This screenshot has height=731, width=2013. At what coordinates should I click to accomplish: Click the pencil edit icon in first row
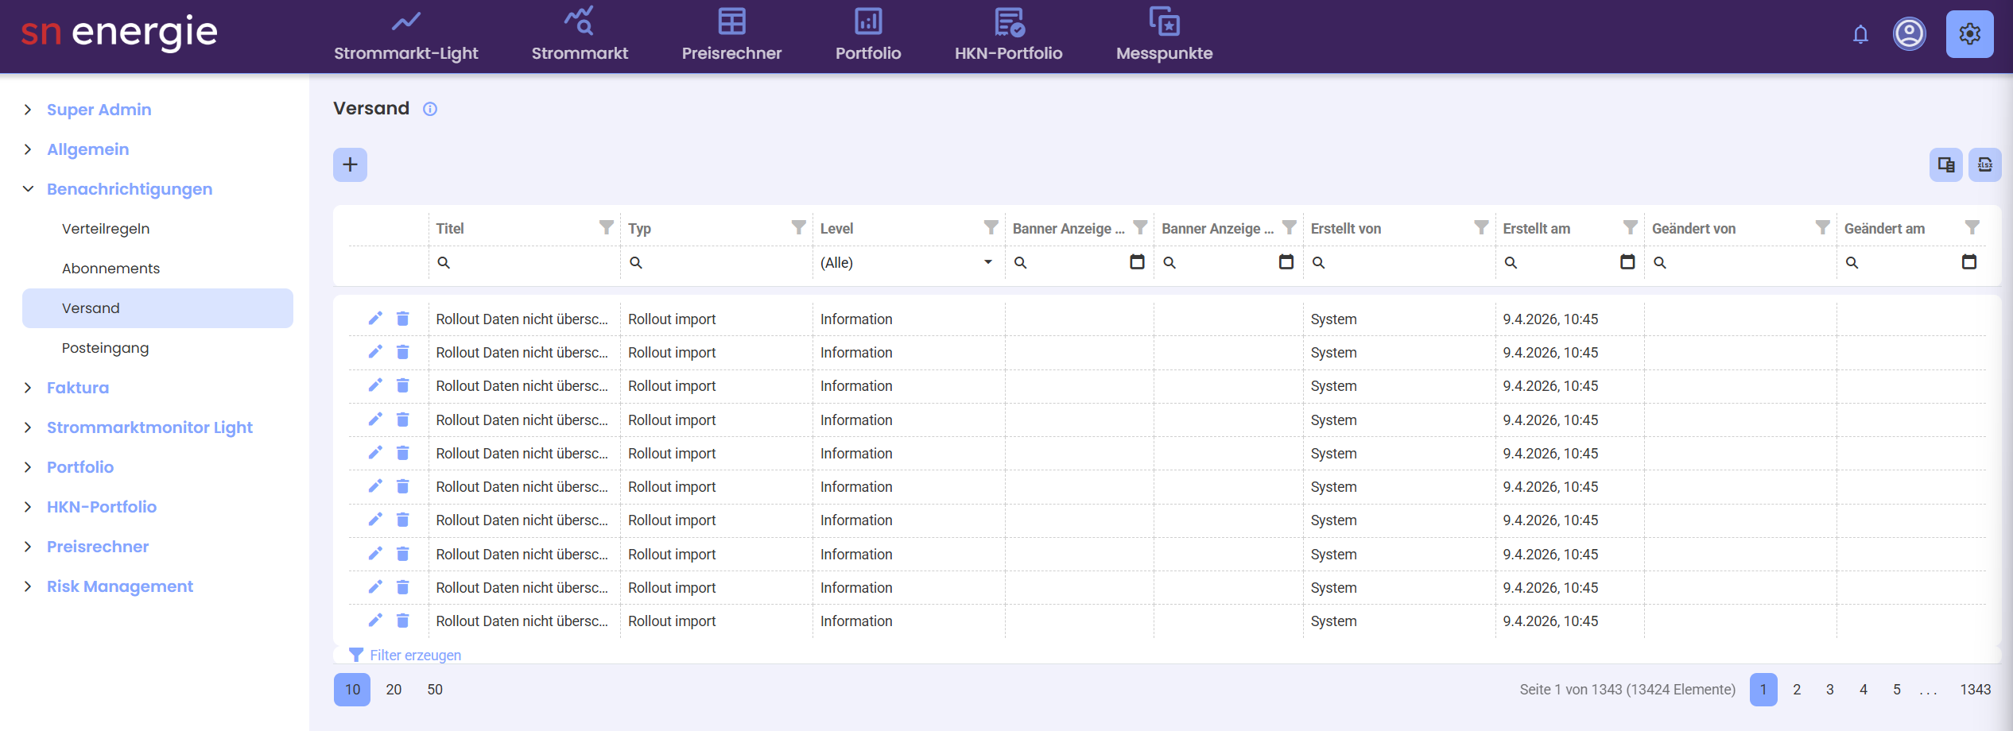(375, 319)
